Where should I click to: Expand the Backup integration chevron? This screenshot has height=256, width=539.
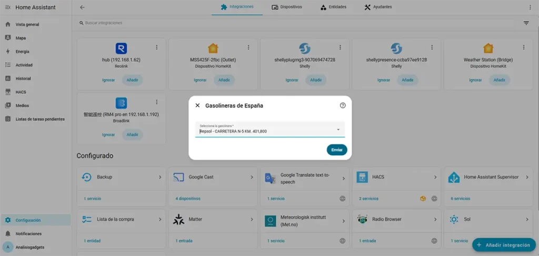click(160, 177)
